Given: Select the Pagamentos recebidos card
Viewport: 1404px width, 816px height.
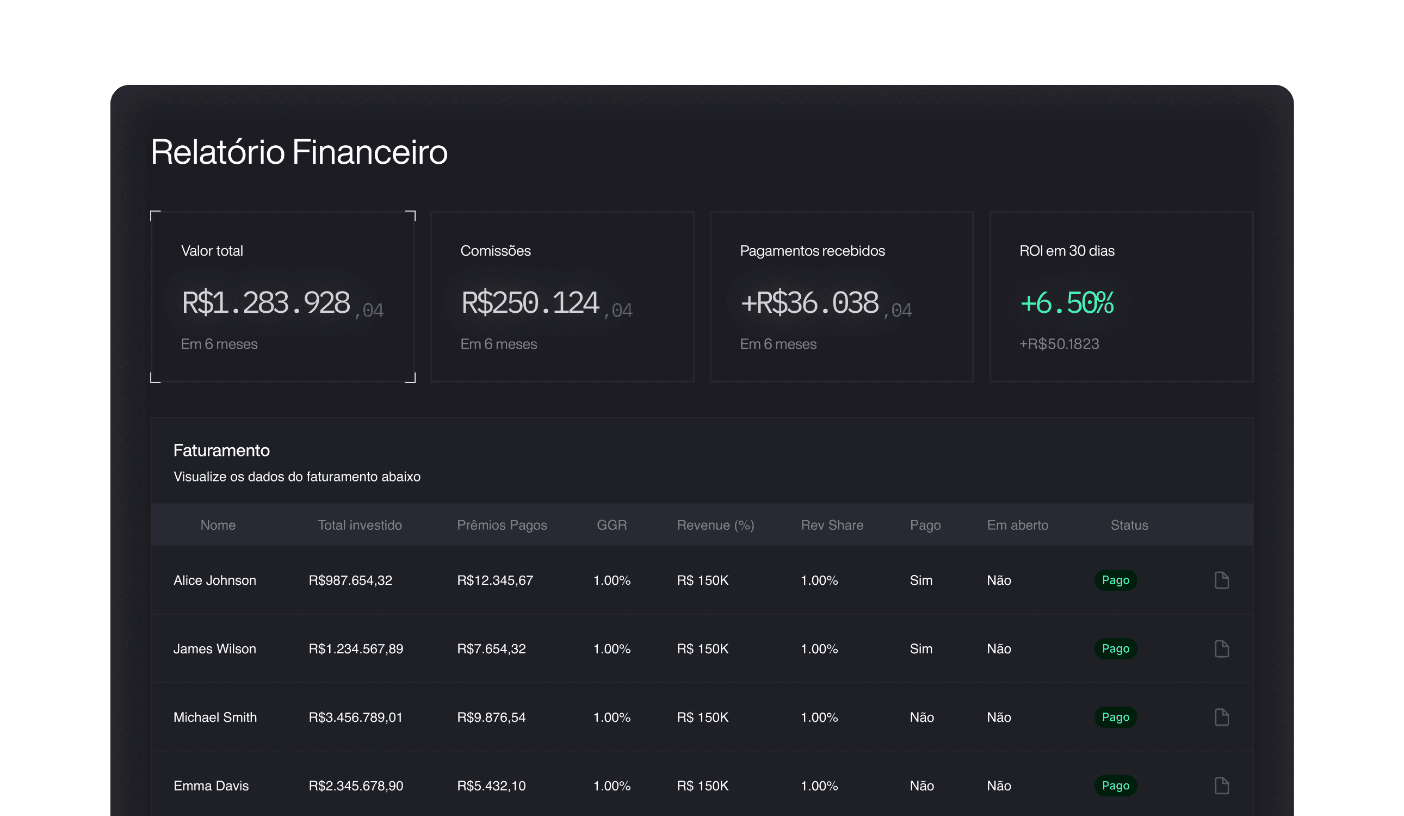Looking at the screenshot, I should click(842, 296).
